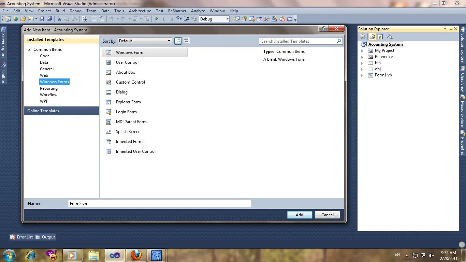Click the Comment Out Lines icon
466x262 pixels.
[x=94, y=19]
